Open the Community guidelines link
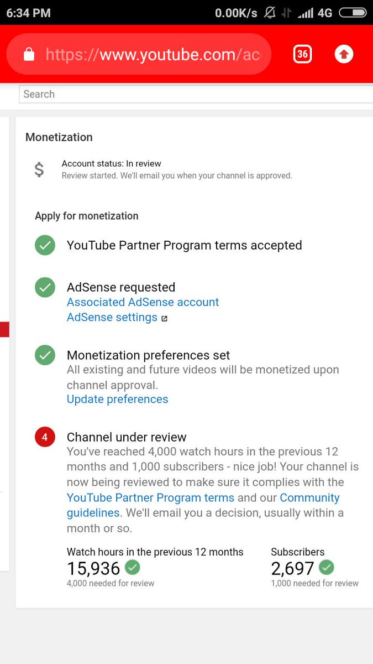The width and height of the screenshot is (373, 664). [x=203, y=505]
